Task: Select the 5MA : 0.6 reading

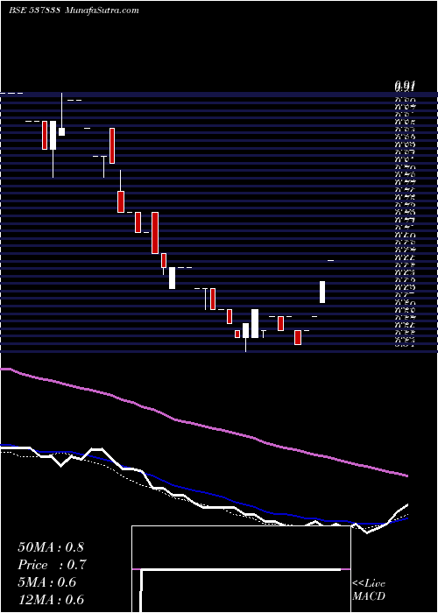Action: (47, 582)
